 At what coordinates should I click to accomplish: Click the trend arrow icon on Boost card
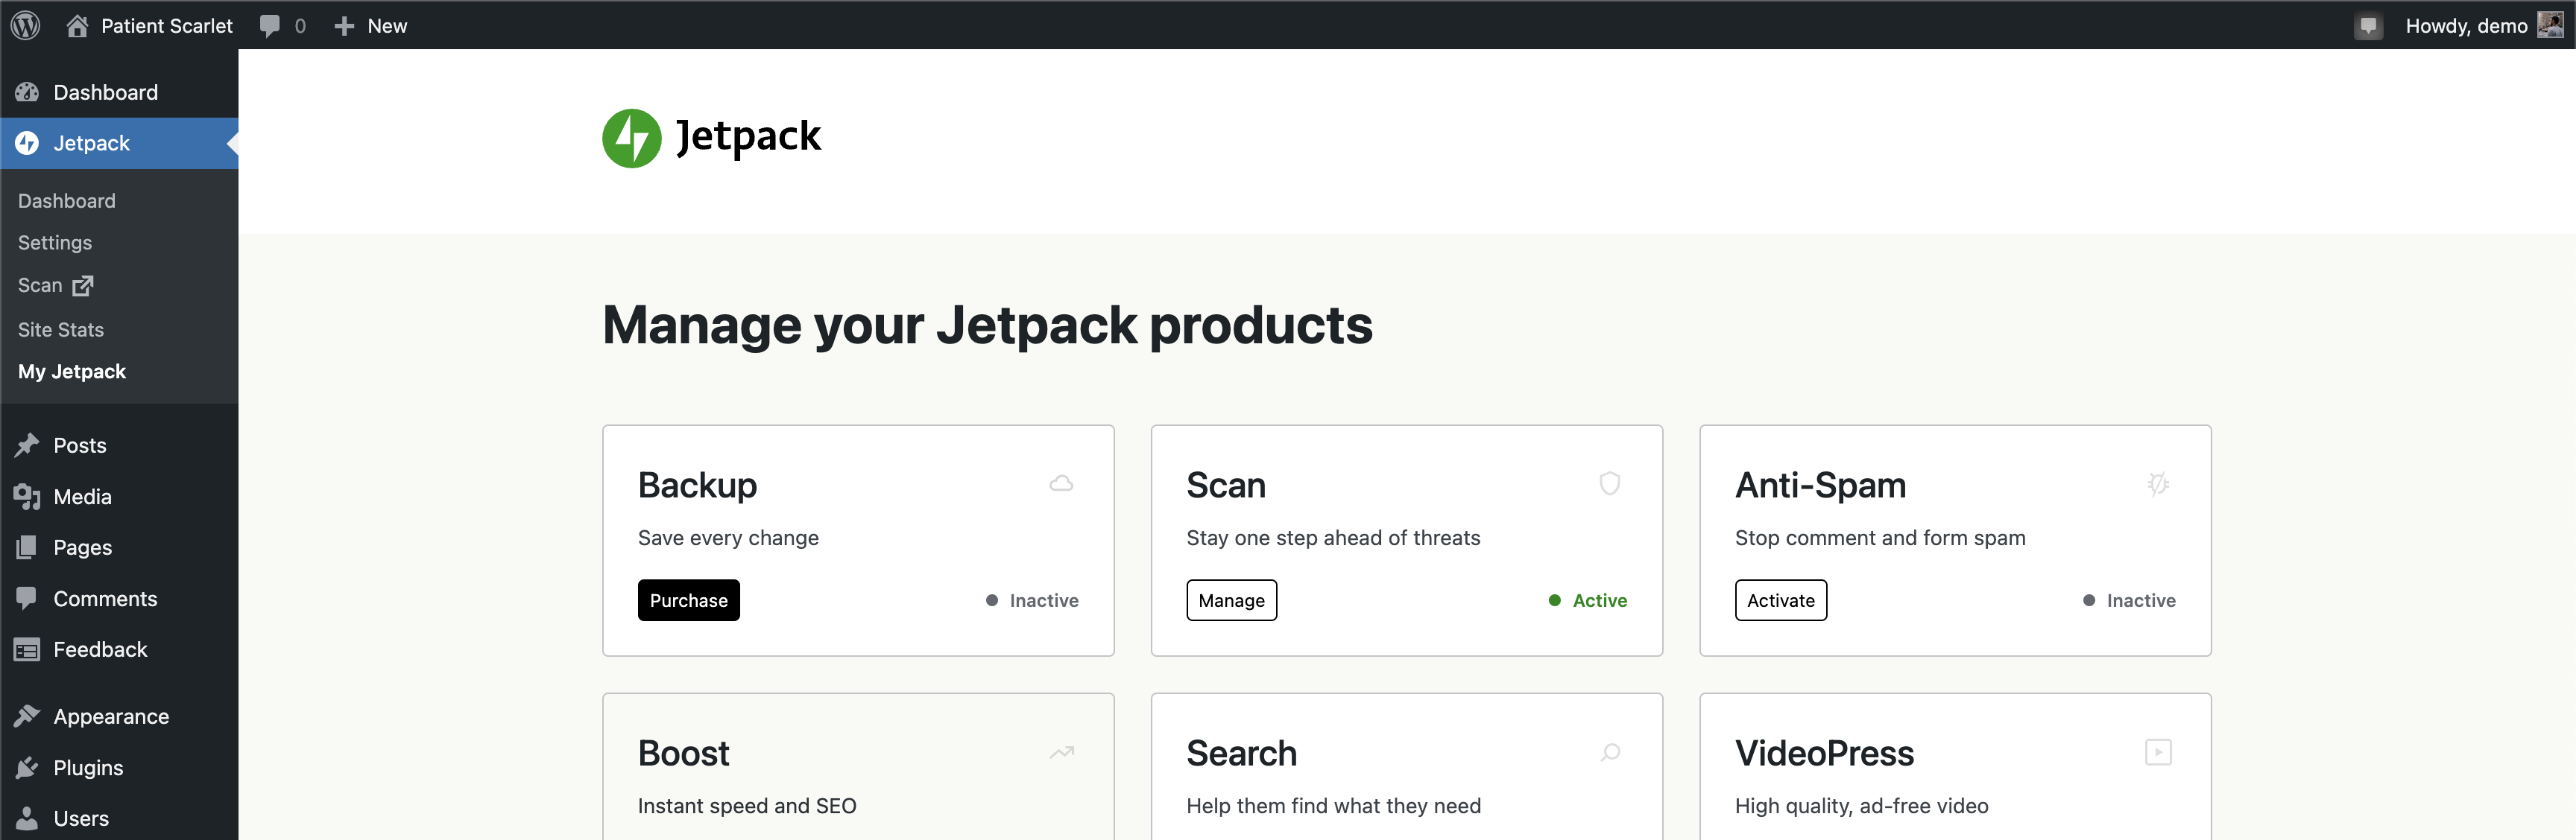(1061, 752)
